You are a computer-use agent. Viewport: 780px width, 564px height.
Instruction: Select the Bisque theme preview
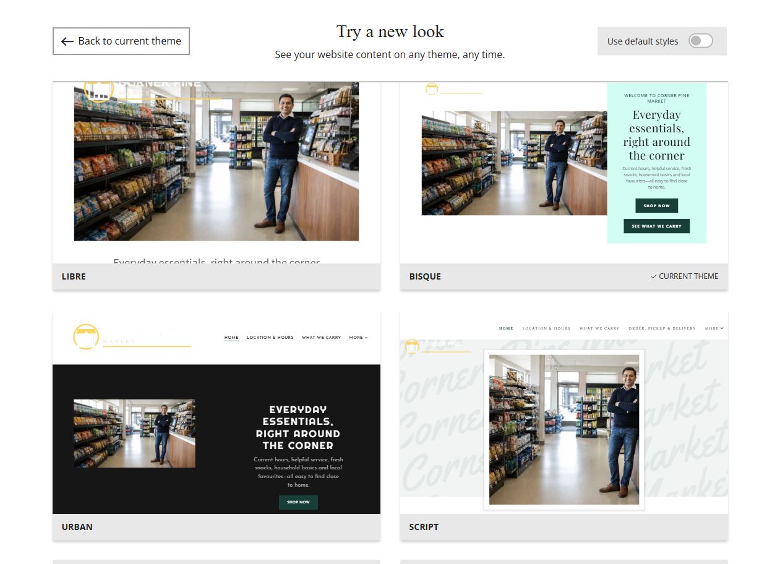(564, 173)
